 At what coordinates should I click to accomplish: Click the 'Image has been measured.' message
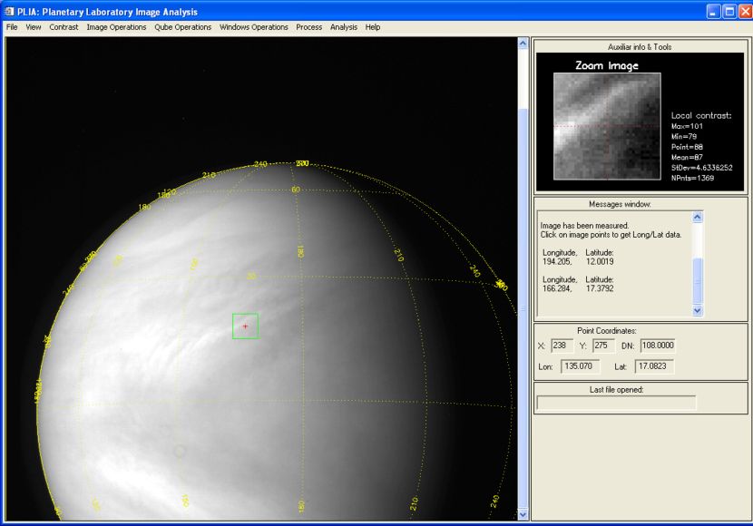(x=584, y=226)
